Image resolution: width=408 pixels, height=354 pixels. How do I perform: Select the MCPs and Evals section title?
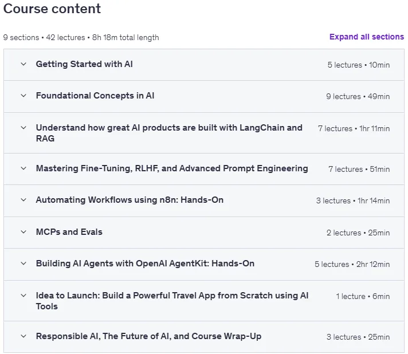[69, 232]
